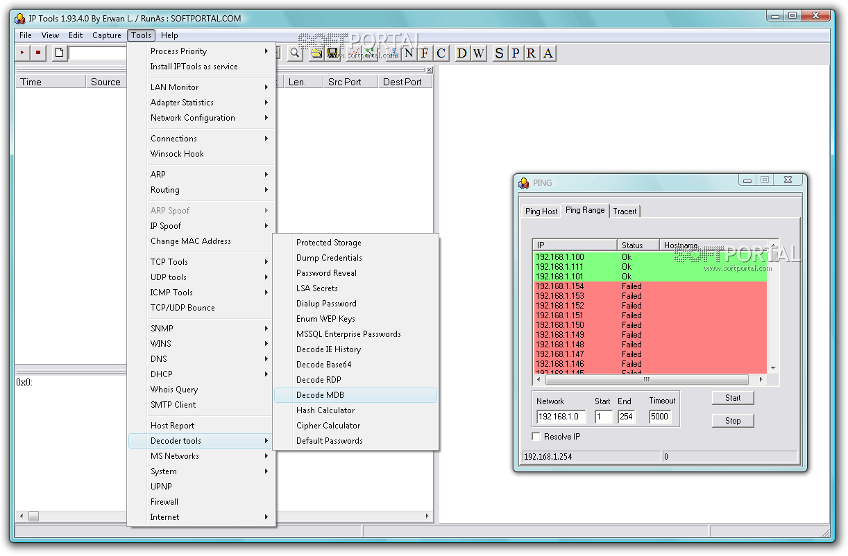848x556 pixels.
Task: Select the 192.168.1.100 row in ping list
Action: (x=650, y=257)
